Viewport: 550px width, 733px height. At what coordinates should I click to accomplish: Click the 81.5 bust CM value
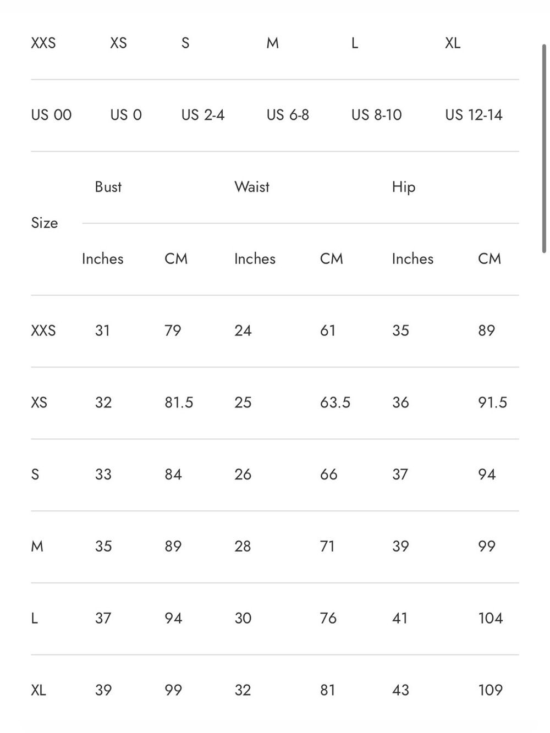[x=179, y=403]
